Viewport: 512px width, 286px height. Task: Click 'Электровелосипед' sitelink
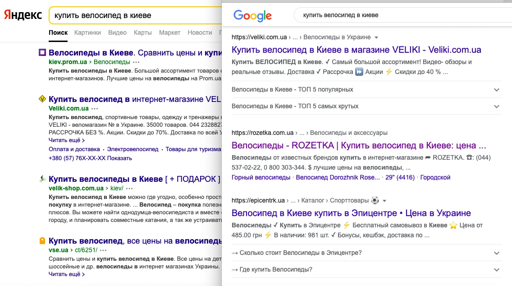[133, 149]
